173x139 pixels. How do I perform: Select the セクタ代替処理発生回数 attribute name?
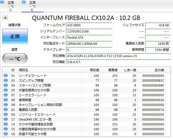(x=36, y=124)
